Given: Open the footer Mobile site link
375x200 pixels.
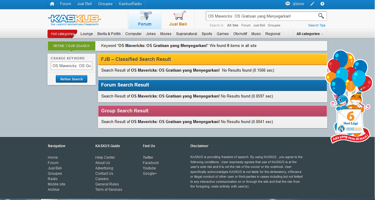Looking at the screenshot, I should pyautogui.click(x=56, y=184).
